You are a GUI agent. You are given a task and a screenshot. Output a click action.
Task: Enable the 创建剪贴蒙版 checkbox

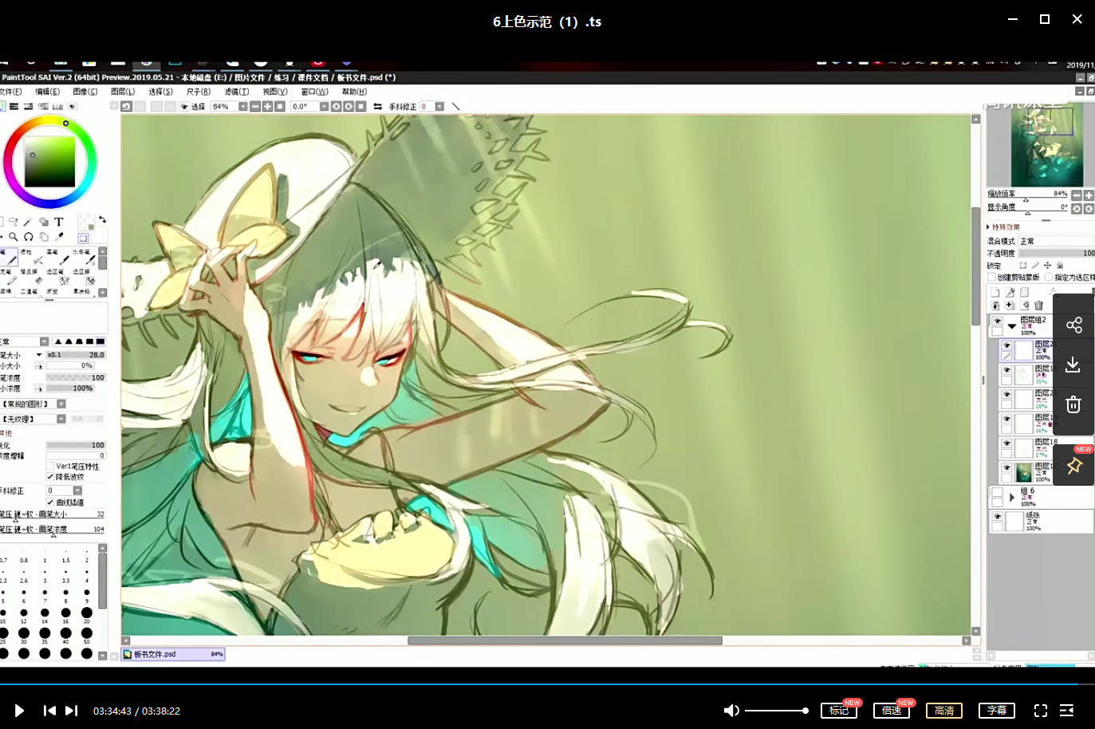992,278
